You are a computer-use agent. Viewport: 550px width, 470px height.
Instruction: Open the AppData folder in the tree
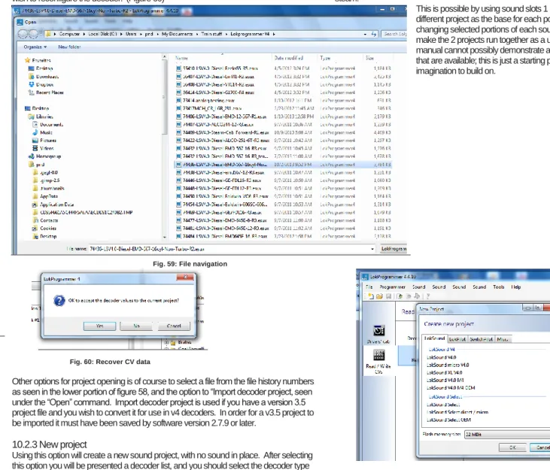46,196
